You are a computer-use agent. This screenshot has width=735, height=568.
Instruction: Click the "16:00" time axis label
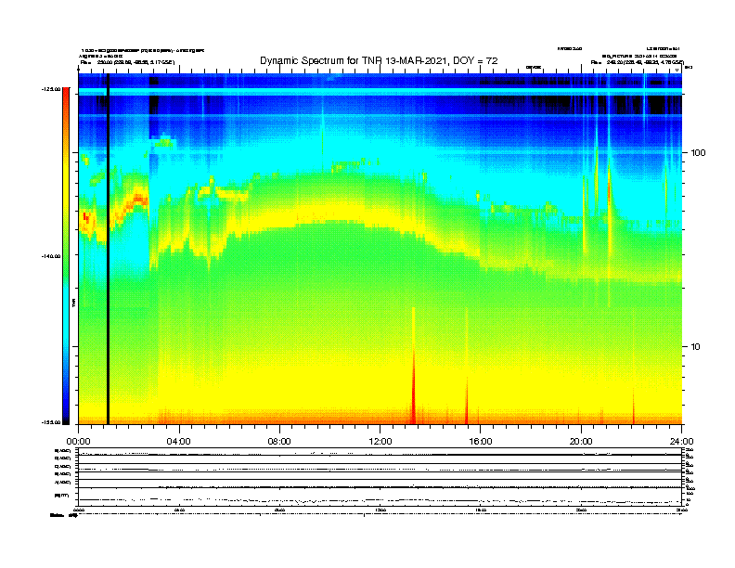pyautogui.click(x=481, y=442)
